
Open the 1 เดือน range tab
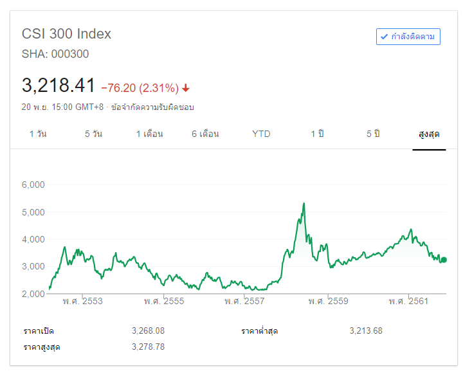(149, 134)
